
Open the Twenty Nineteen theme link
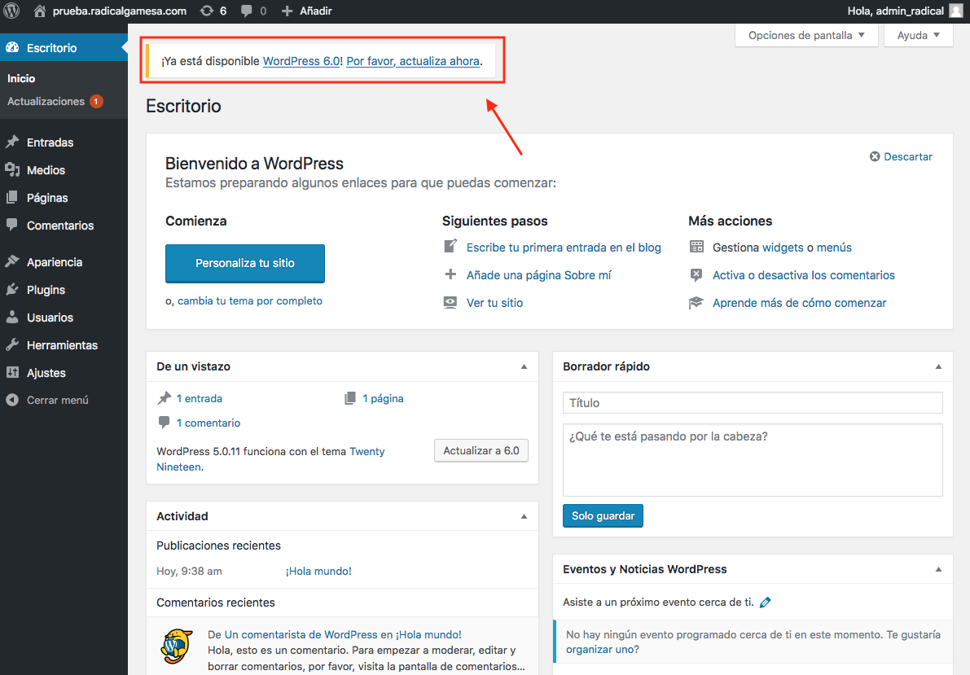[x=270, y=459]
